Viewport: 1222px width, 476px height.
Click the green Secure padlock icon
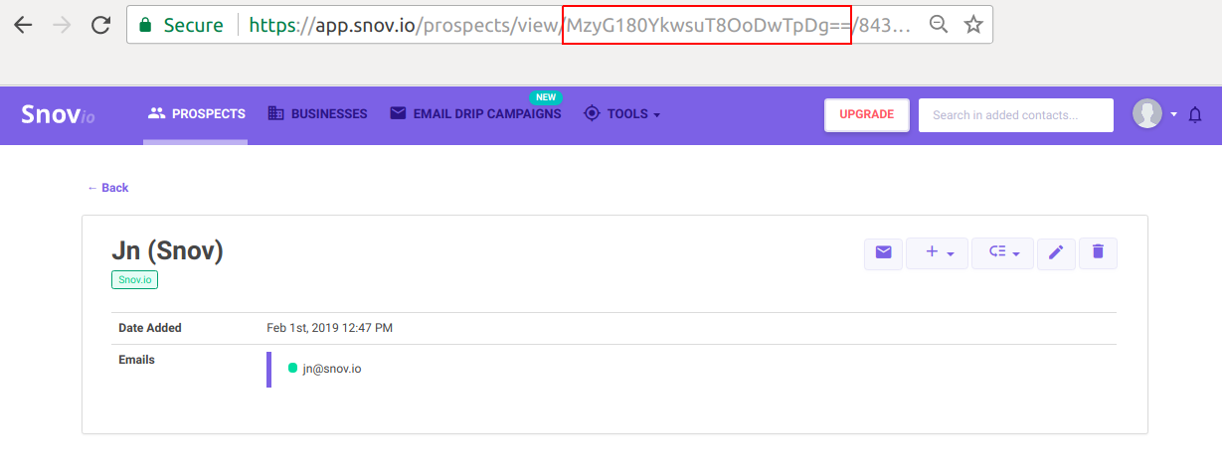point(146,25)
